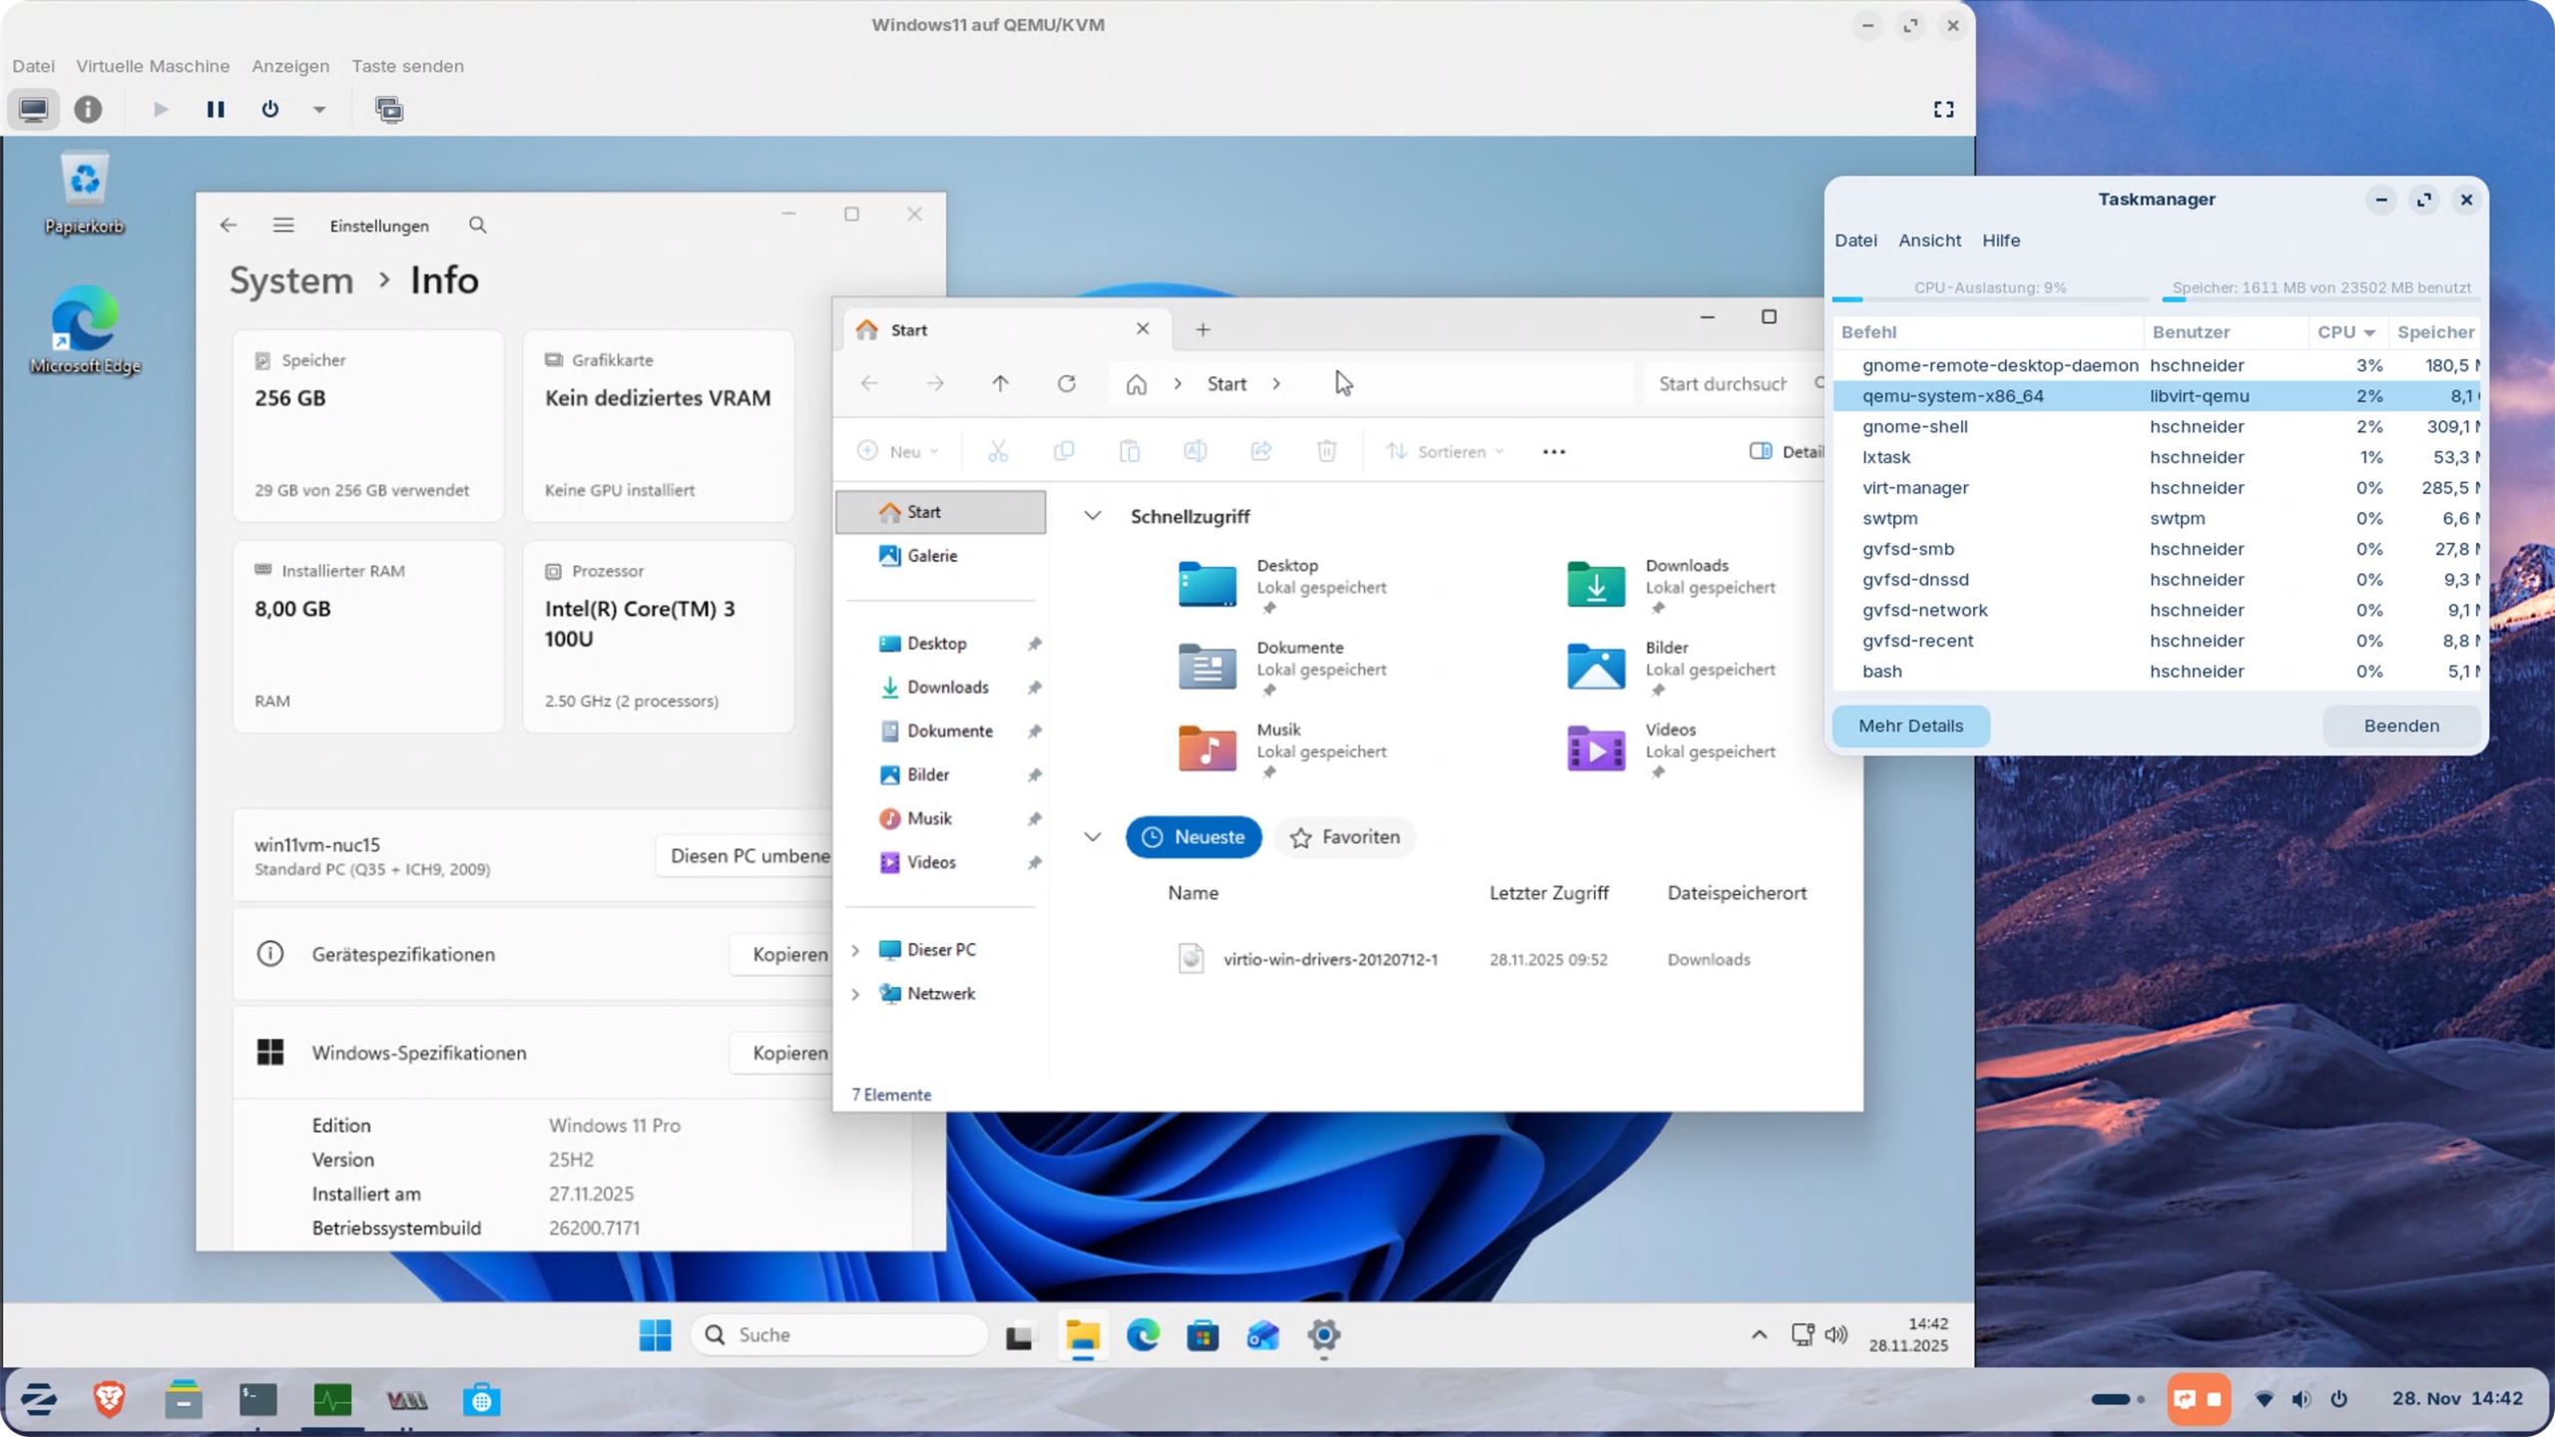Toggle the Details pane in File Explorer
This screenshot has height=1437, width=2555.
[x=1762, y=451]
